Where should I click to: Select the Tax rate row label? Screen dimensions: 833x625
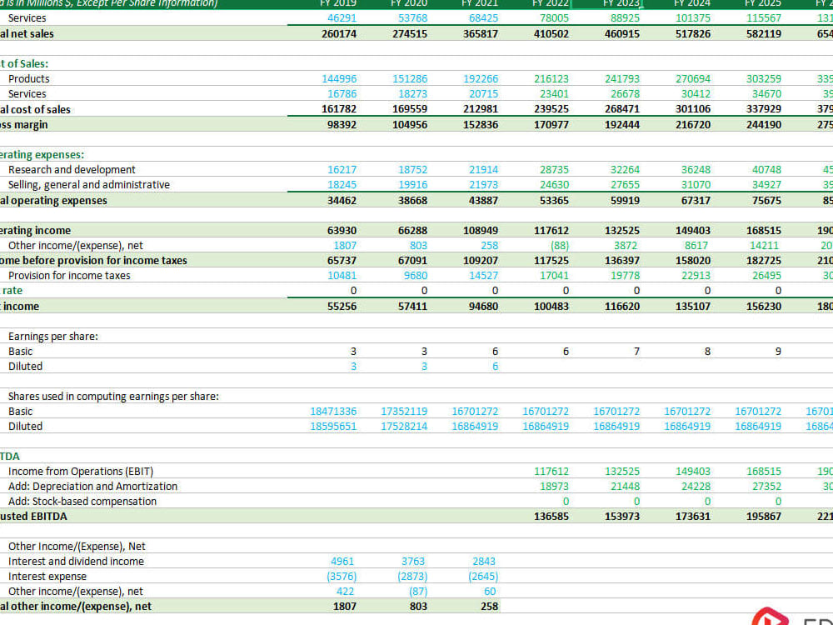coord(12,290)
